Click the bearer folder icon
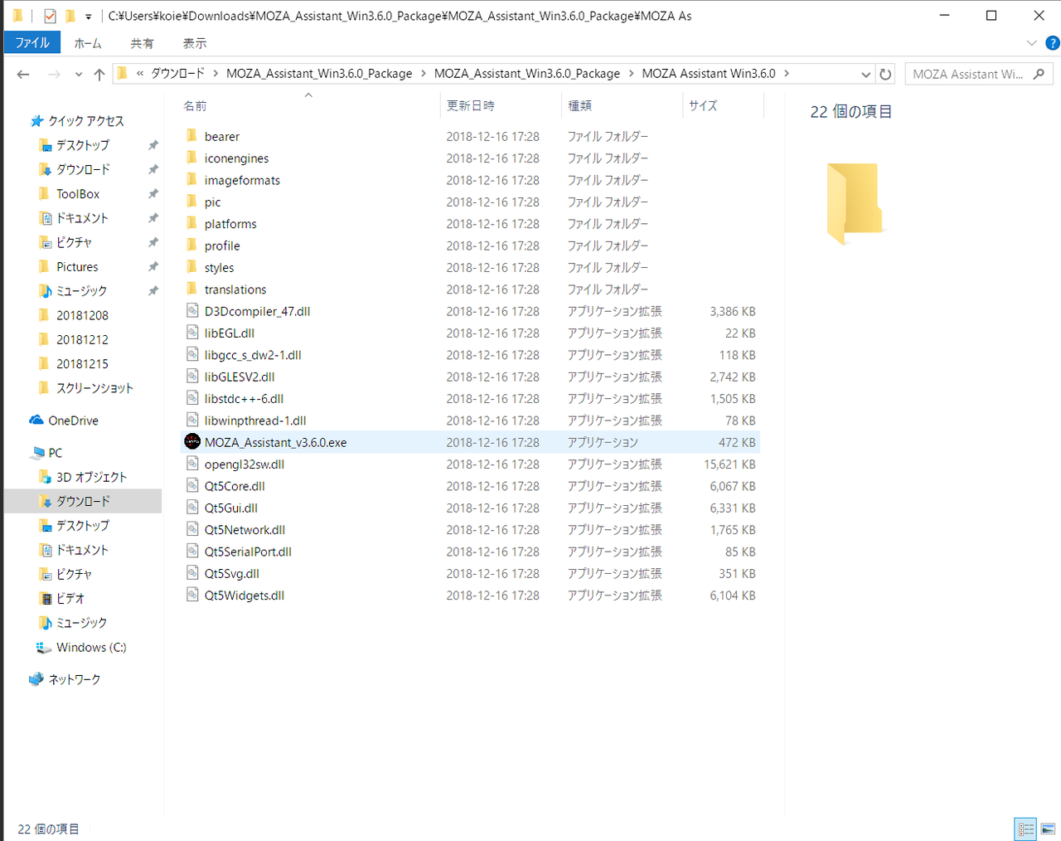 (192, 135)
